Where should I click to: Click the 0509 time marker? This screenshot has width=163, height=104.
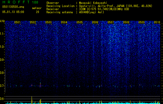coord(141,22)
